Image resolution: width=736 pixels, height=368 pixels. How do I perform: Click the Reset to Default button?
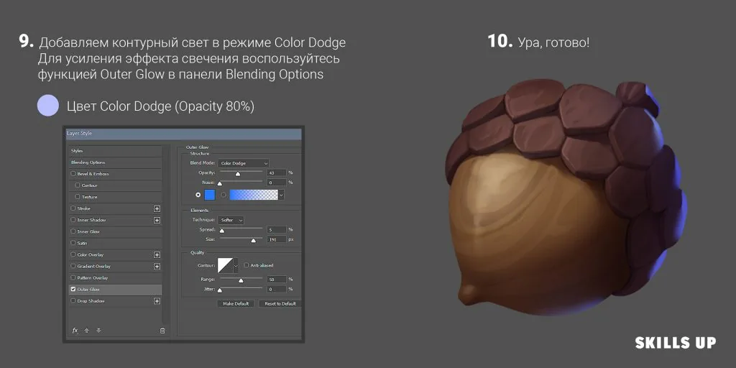coord(280,304)
